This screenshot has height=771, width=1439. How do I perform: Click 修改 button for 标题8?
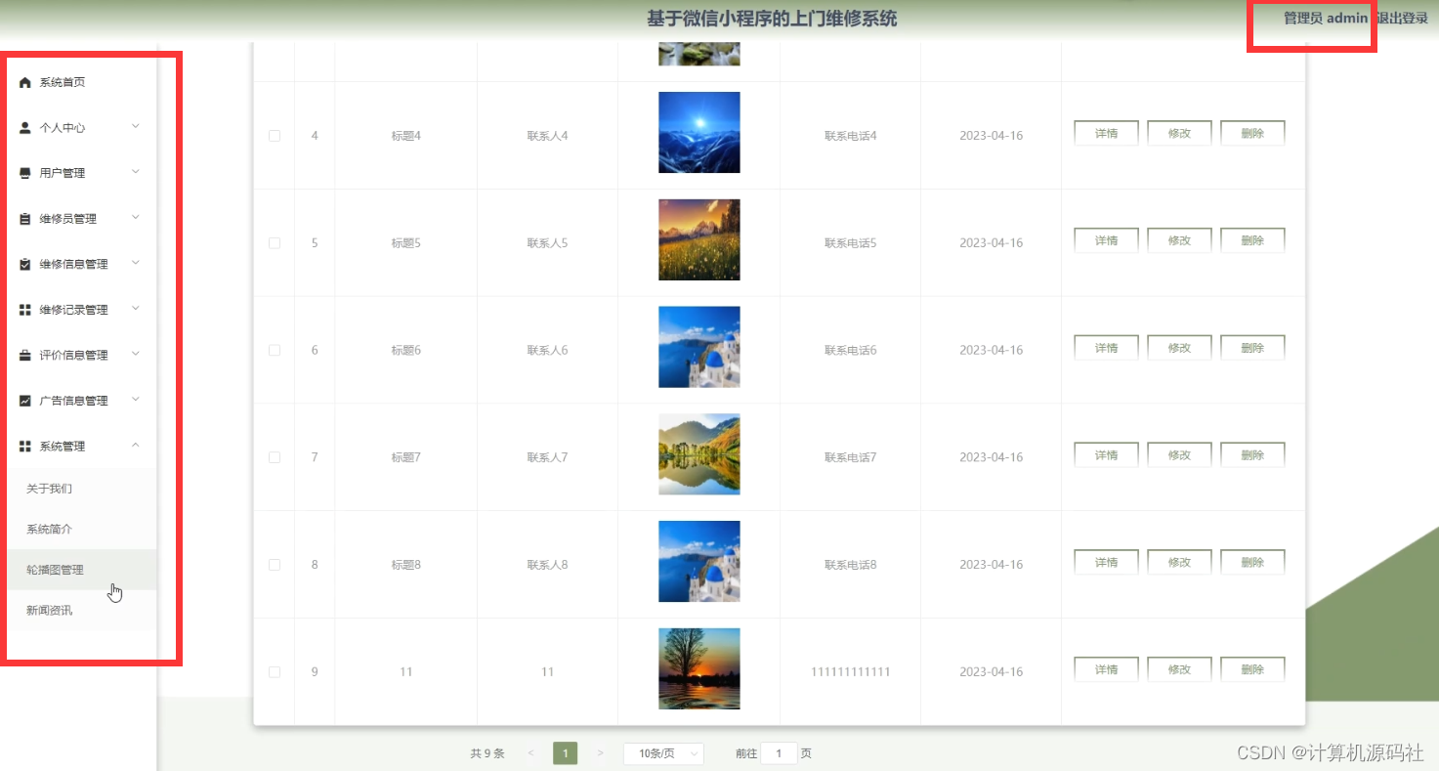[1179, 563]
